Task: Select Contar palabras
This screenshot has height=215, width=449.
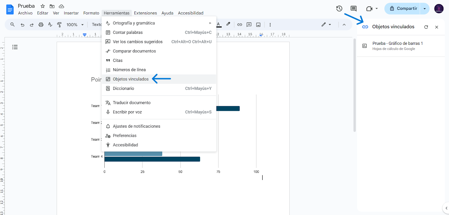Action: point(159,32)
